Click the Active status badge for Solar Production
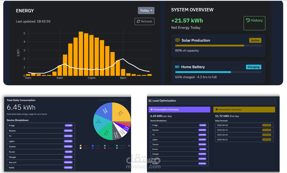This screenshot has height=173, width=287. [255, 40]
